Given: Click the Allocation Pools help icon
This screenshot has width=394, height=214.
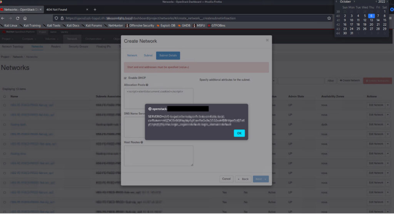Looking at the screenshot, I should [x=147, y=85].
